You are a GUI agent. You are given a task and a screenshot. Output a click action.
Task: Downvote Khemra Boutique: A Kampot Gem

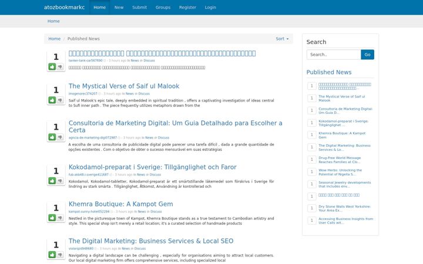pyautogui.click(x=60, y=218)
